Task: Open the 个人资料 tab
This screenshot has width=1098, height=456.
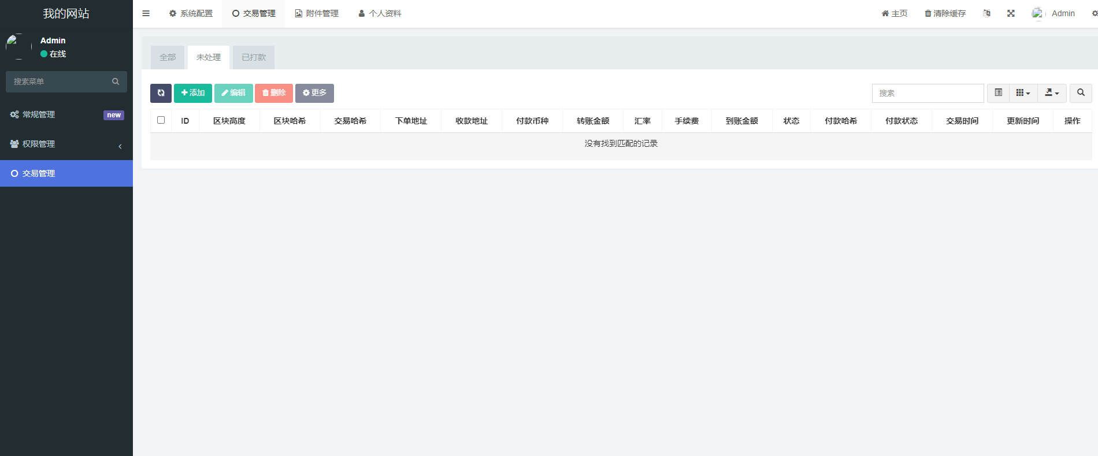Action: pyautogui.click(x=380, y=13)
